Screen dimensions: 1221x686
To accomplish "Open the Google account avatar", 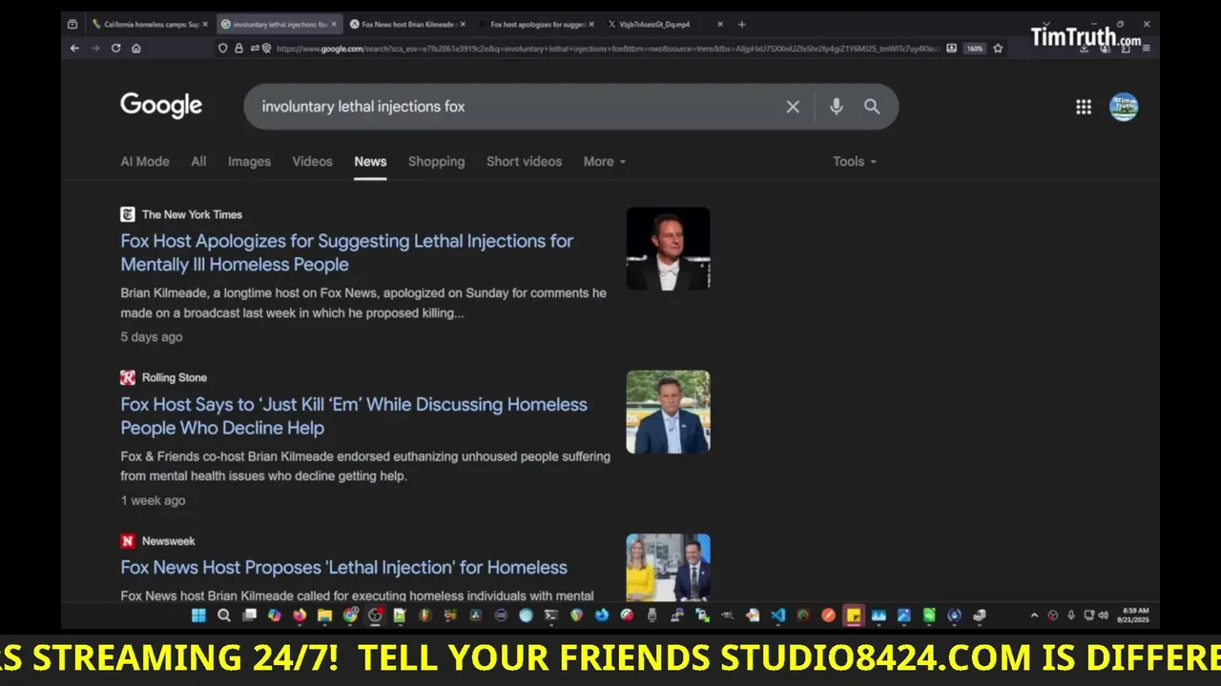I will (x=1124, y=107).
